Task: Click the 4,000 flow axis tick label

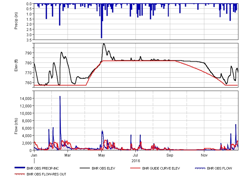Action: pyautogui.click(x=27, y=136)
